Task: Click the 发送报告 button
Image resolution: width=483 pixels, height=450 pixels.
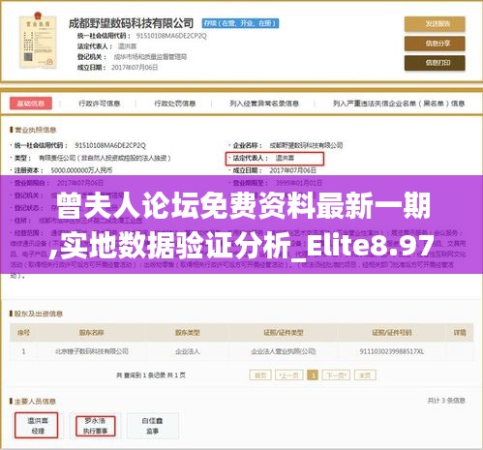Action: click(435, 24)
